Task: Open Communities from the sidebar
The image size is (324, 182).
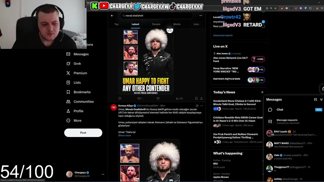Action: [x=80, y=102]
